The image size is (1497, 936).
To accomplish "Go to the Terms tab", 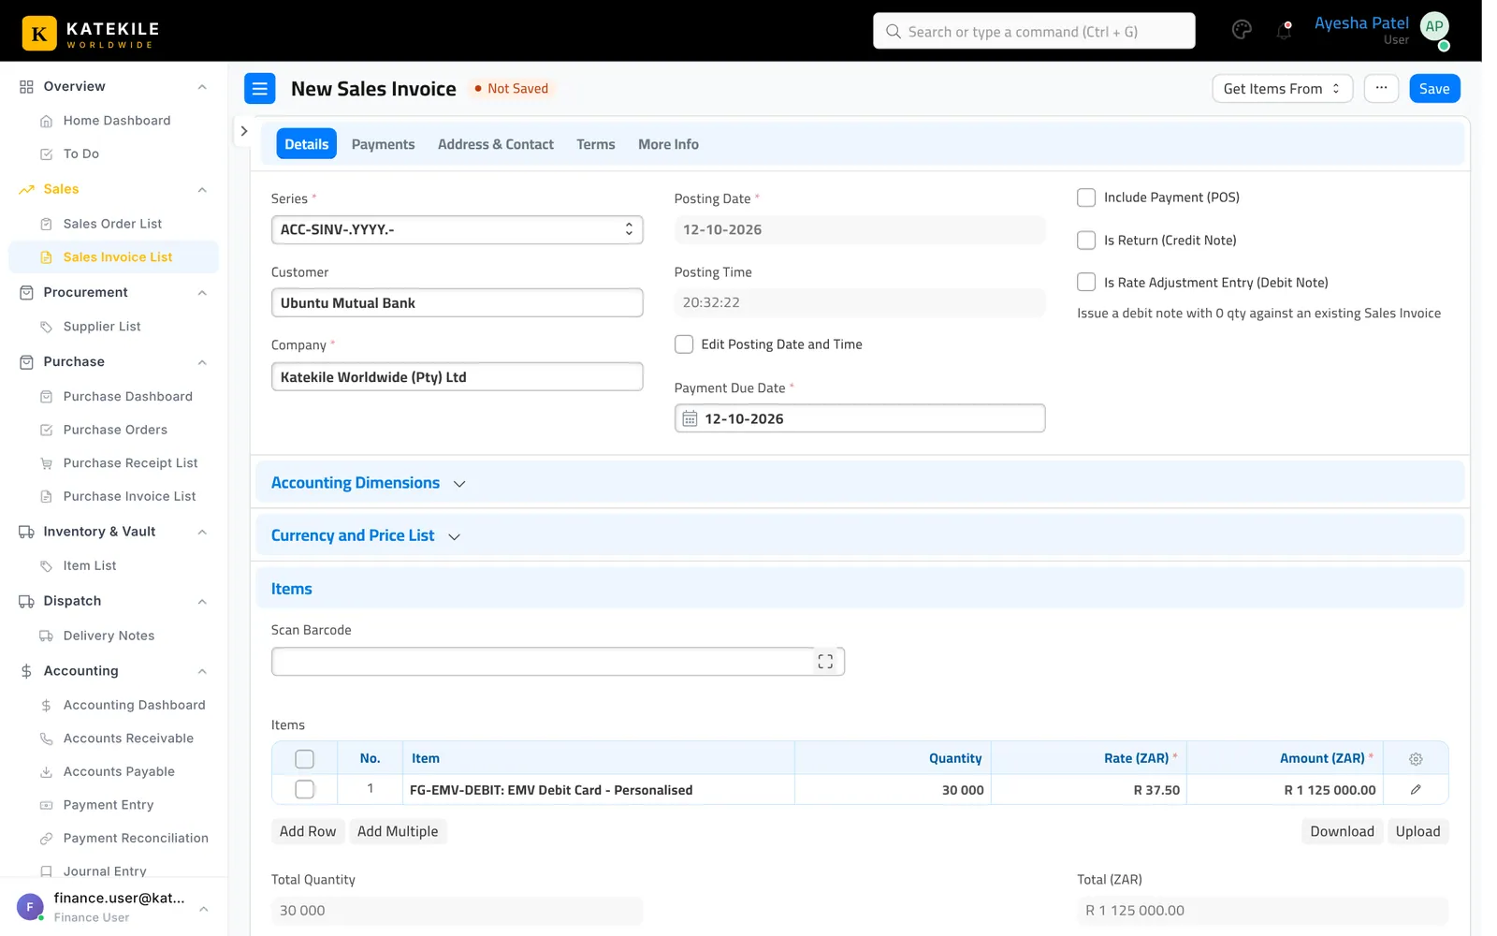I will click(596, 144).
